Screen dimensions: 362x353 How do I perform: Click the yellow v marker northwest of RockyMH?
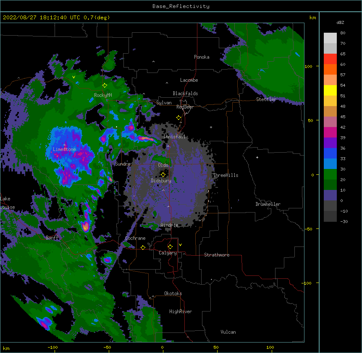(x=73, y=77)
